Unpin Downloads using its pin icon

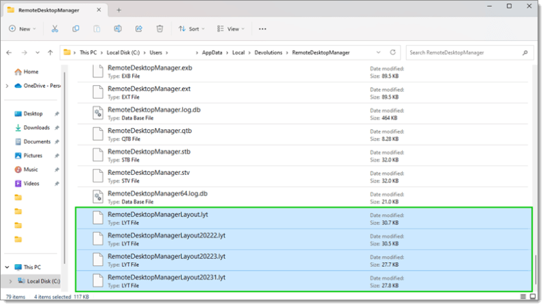tap(57, 128)
